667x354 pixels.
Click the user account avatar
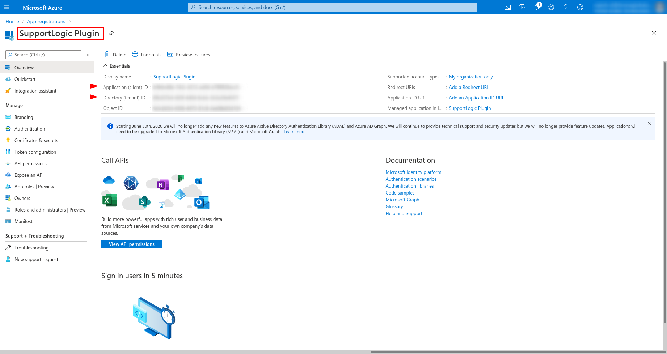[660, 7]
